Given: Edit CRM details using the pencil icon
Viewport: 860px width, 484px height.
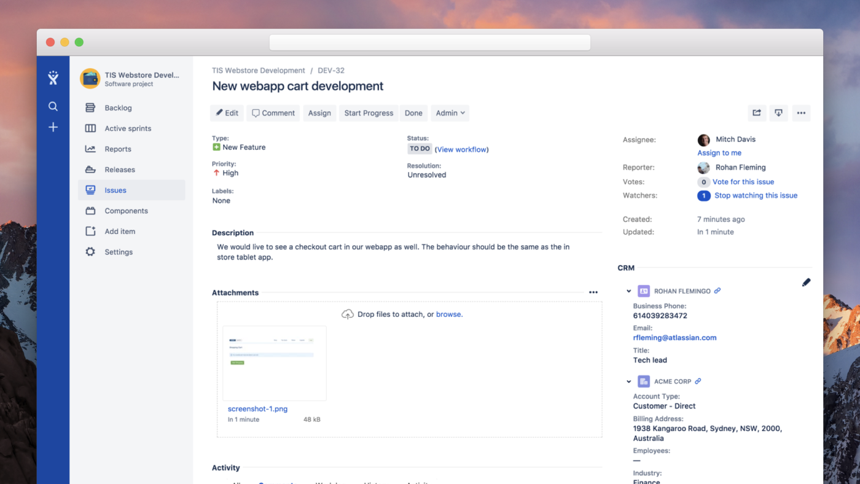Looking at the screenshot, I should pyautogui.click(x=806, y=282).
